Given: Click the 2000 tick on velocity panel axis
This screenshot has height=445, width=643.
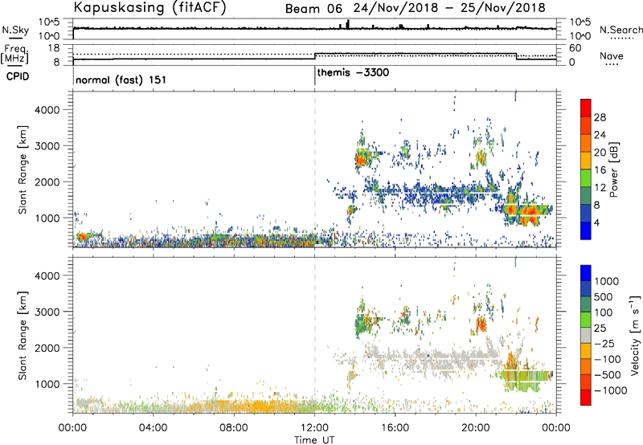Looking at the screenshot, I should pos(47,348).
